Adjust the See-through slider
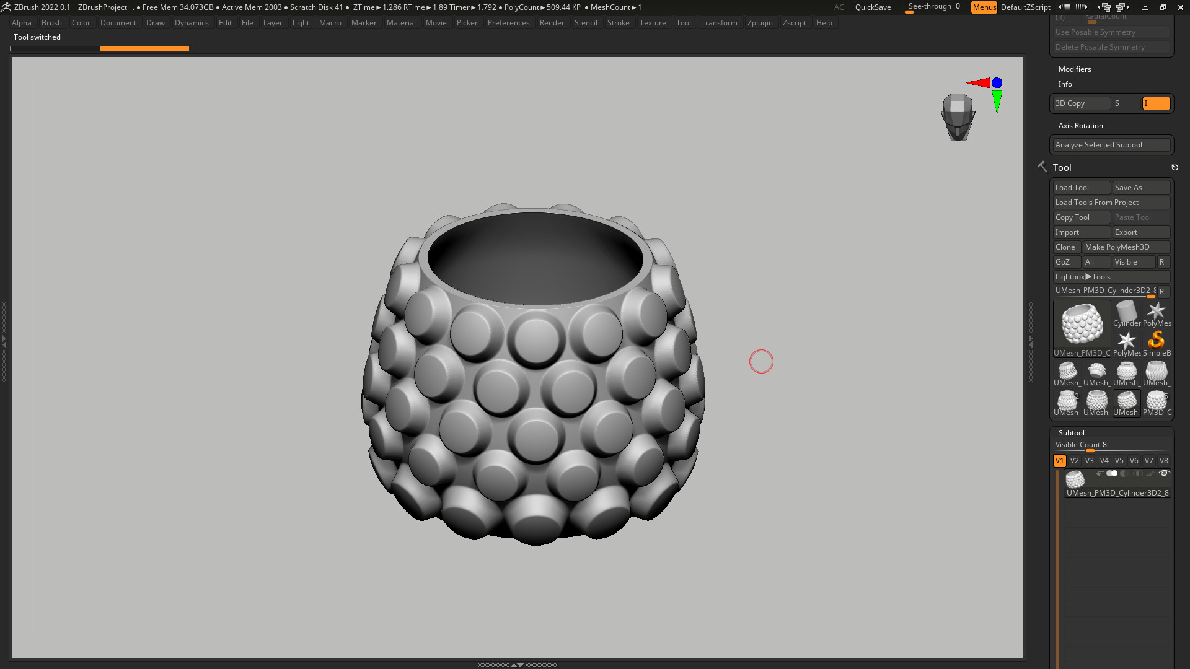 [x=934, y=7]
